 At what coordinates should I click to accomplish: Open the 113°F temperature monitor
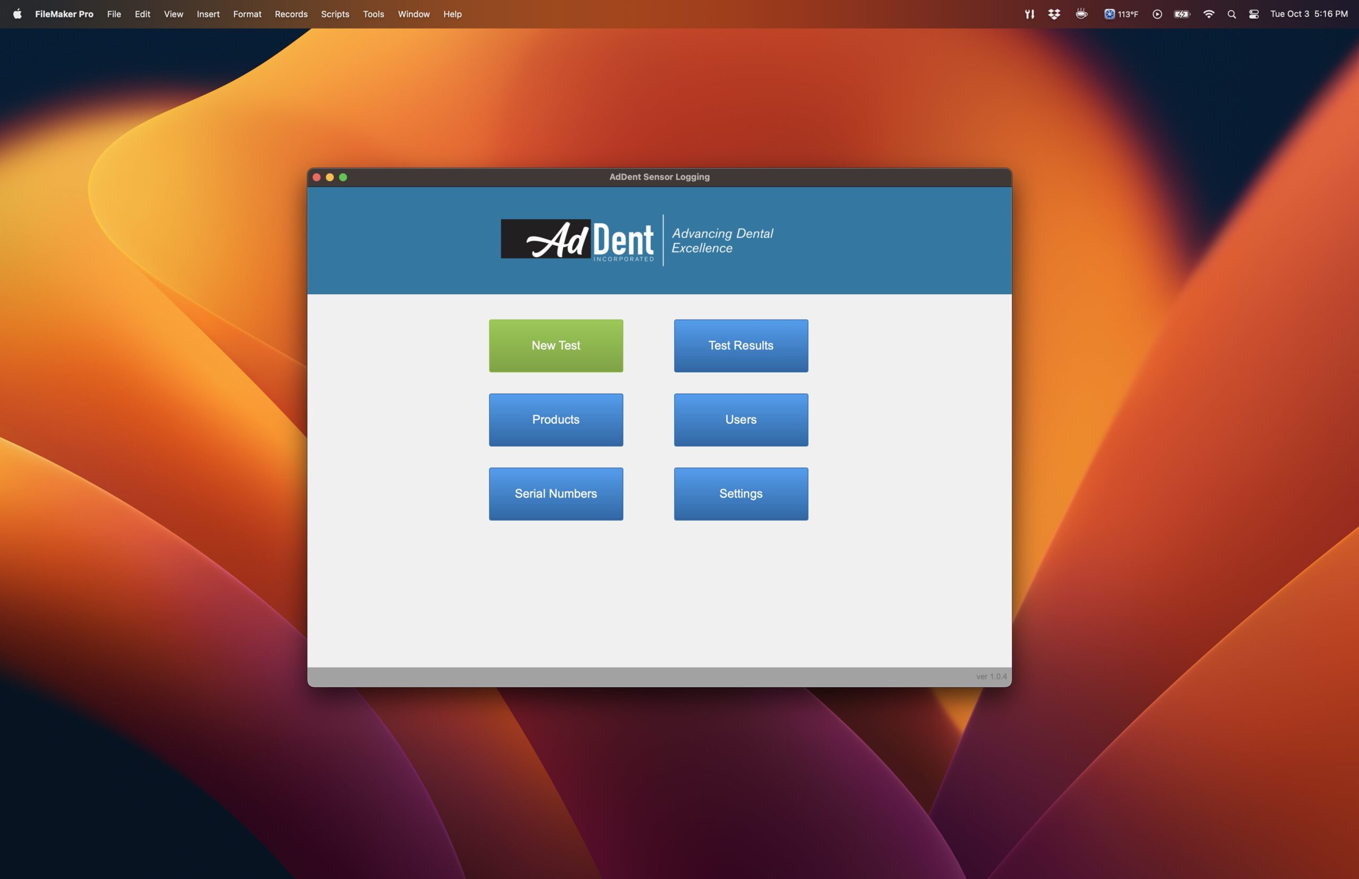(x=1121, y=14)
